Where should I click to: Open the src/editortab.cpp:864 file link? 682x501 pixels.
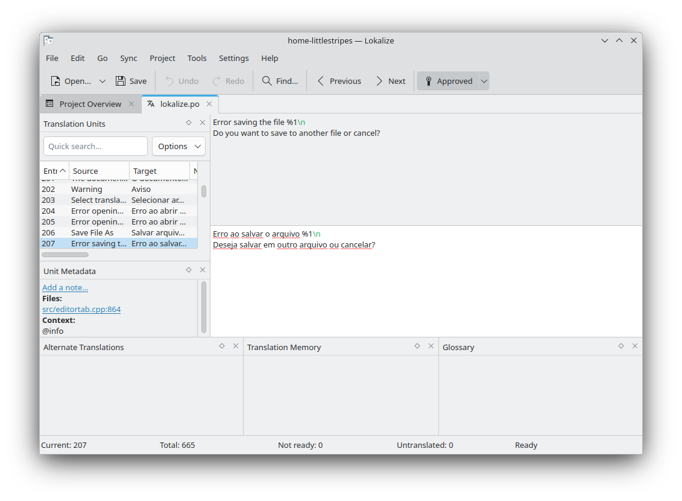click(x=81, y=309)
